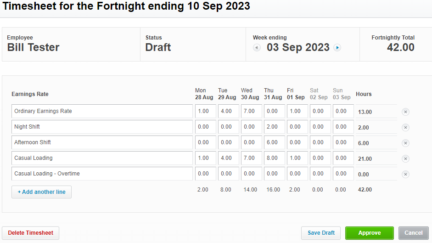The image size is (432, 243).
Task: Approve the timesheet
Action: click(x=370, y=233)
